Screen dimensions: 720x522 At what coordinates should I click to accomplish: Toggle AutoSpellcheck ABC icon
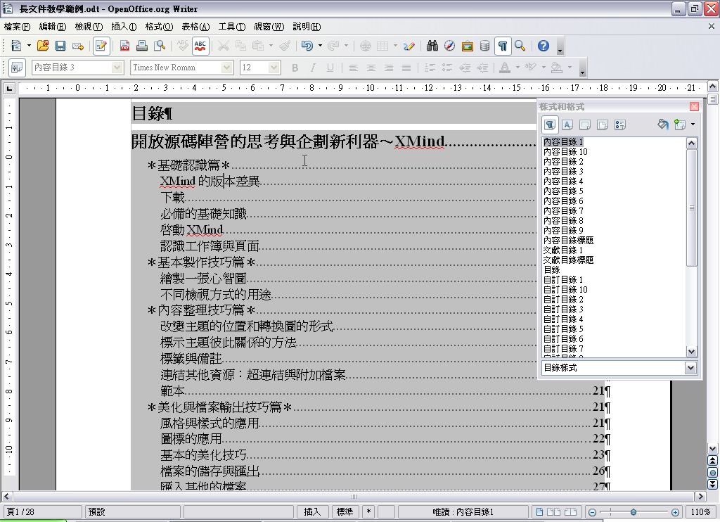point(200,46)
